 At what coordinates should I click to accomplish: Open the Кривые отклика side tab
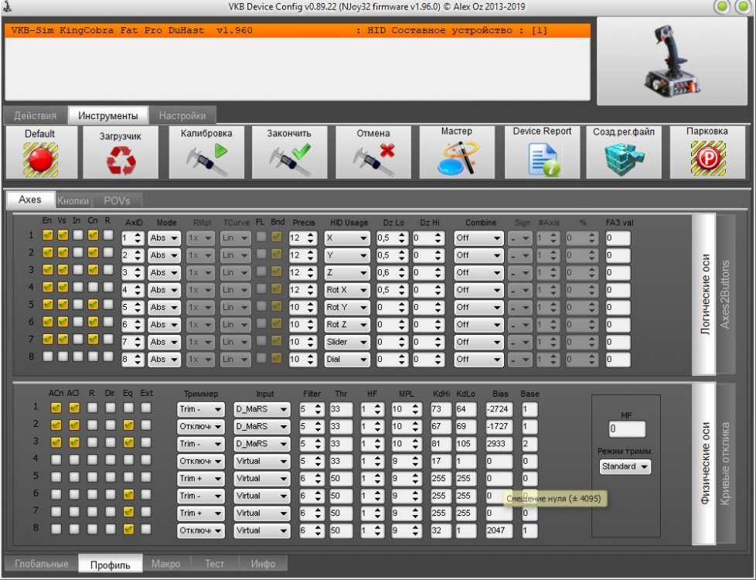[725, 464]
